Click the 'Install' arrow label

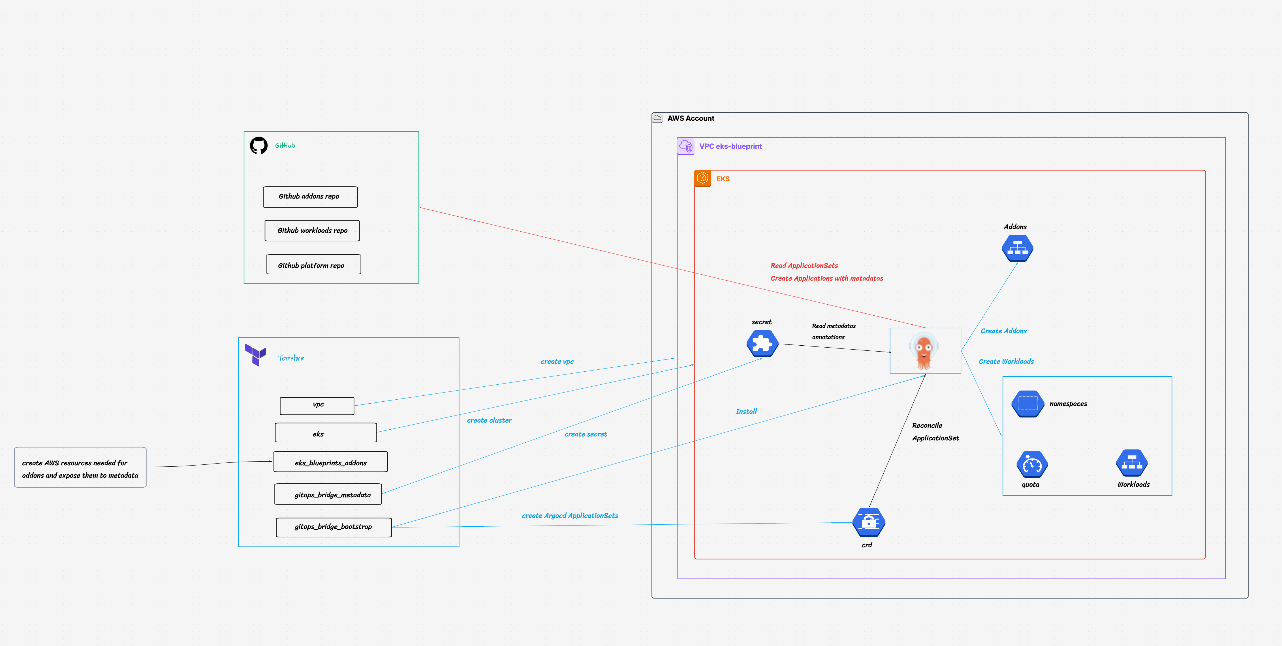pos(746,411)
